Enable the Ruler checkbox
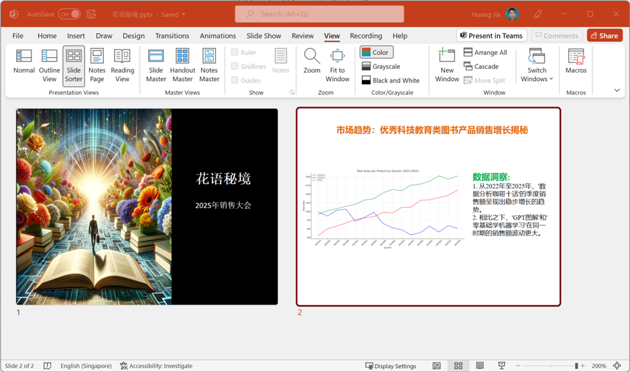This screenshot has height=372, width=630. (x=235, y=52)
